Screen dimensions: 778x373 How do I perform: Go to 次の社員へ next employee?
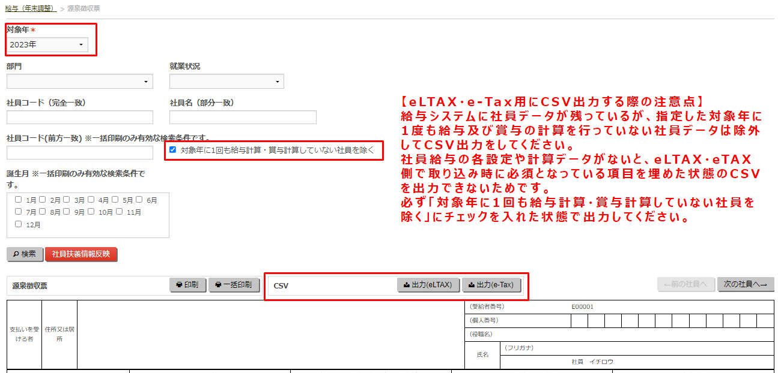pyautogui.click(x=745, y=284)
